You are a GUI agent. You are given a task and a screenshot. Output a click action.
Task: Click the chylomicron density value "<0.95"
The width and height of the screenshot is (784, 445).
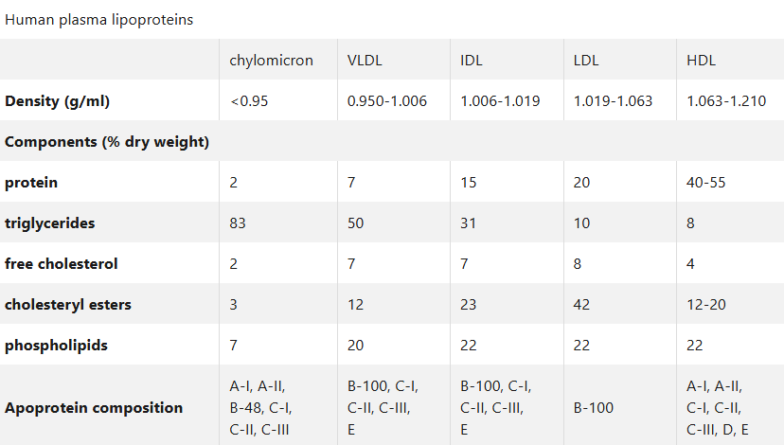point(249,101)
